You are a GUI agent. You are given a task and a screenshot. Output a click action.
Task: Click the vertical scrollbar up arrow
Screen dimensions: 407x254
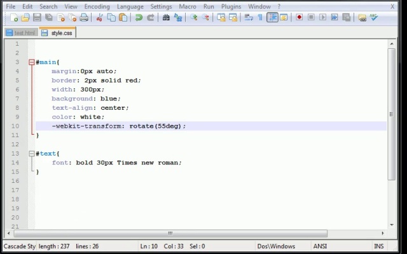(x=392, y=44)
